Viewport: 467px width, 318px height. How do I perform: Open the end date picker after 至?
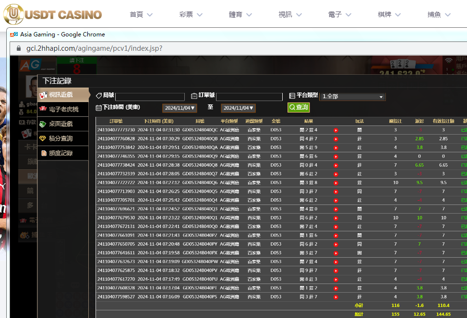coord(238,108)
